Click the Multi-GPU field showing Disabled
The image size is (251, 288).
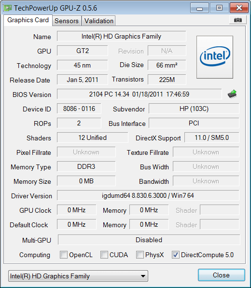[149, 240]
